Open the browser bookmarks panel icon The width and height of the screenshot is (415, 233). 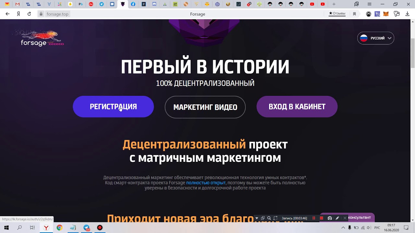coord(356,4)
